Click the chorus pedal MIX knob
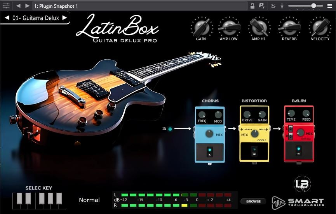Viewport: 336px width, 214px height. 209,134
